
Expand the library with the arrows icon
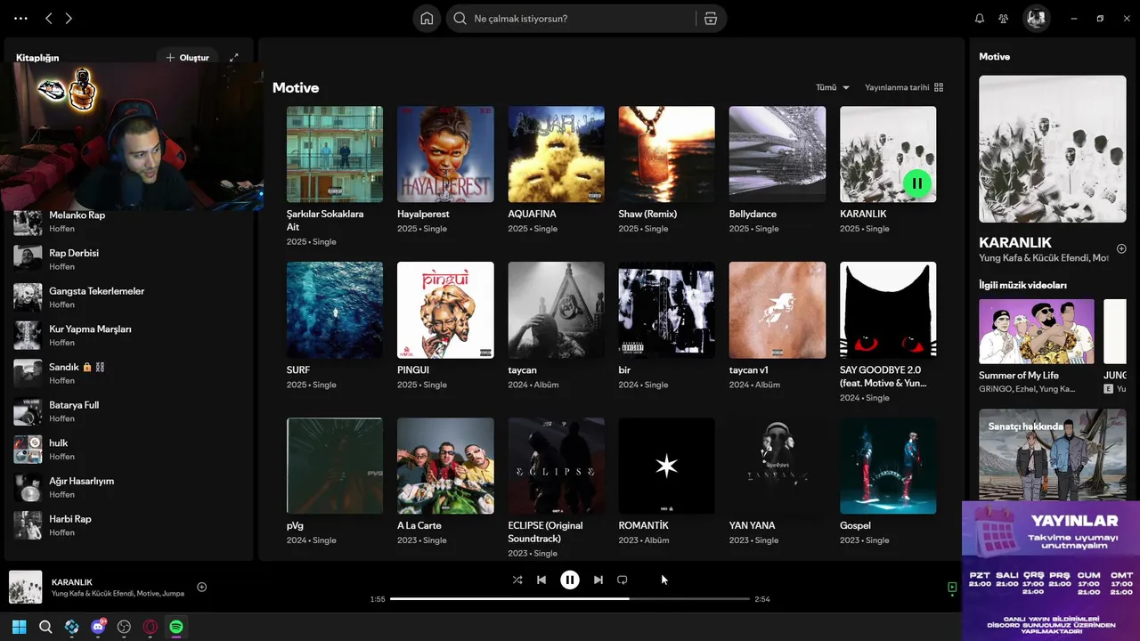coord(234,58)
